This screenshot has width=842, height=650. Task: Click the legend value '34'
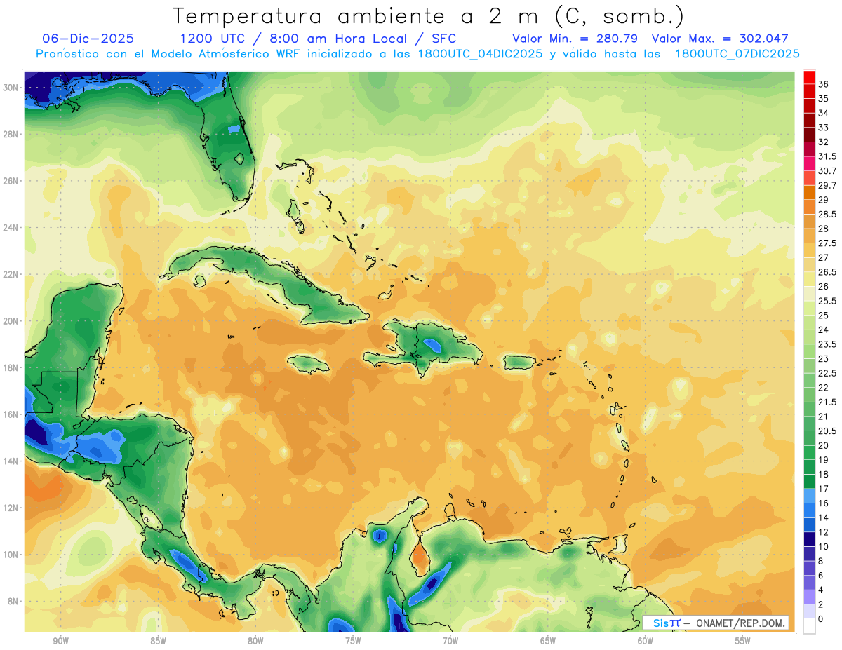point(824,113)
